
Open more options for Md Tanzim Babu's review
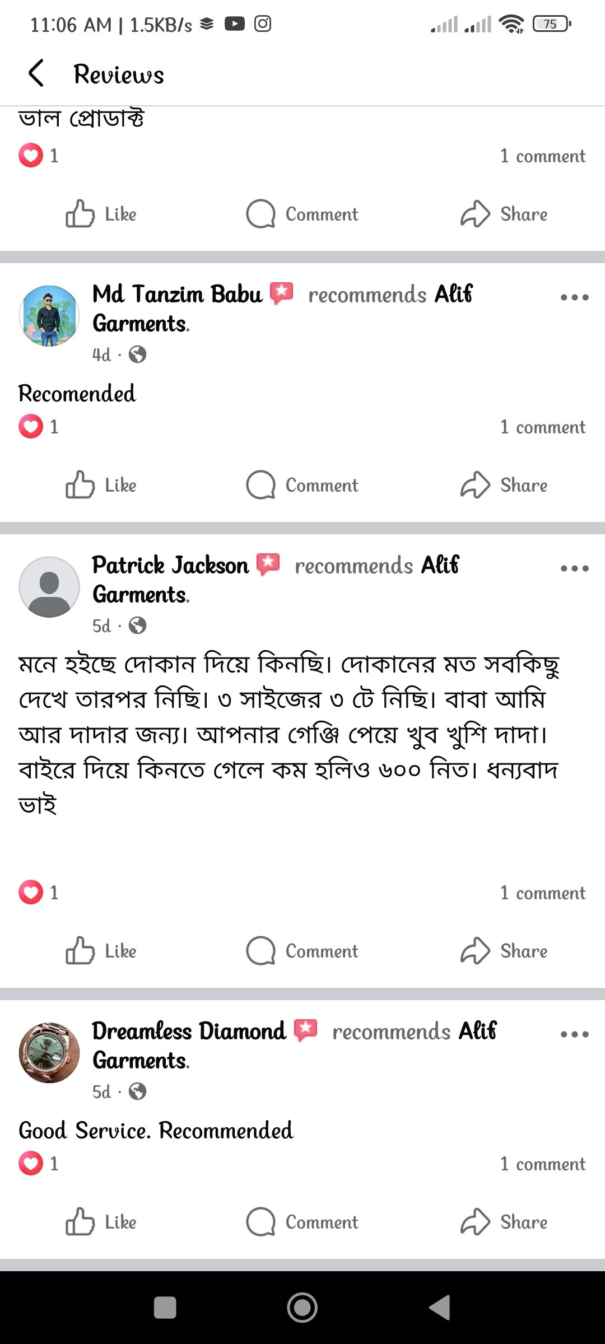(x=574, y=297)
